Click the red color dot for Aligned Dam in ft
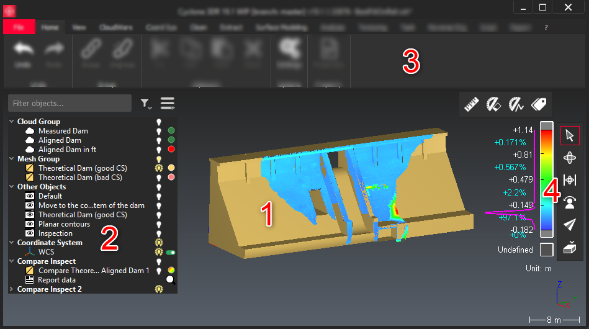The width and height of the screenshot is (589, 329). 171,150
